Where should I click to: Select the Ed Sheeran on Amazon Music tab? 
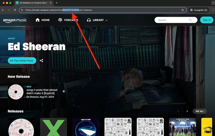pos(33,3)
